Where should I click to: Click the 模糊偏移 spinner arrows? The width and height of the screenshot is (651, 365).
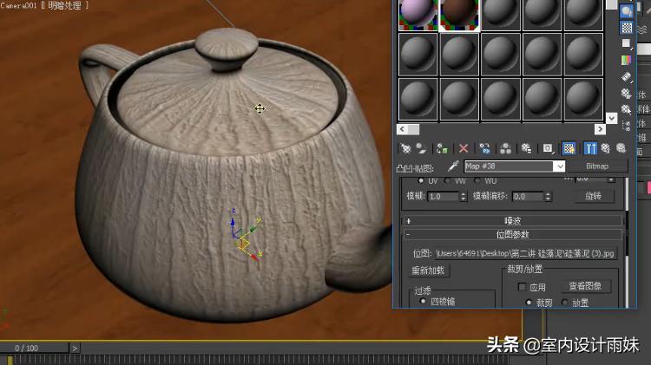pos(548,197)
